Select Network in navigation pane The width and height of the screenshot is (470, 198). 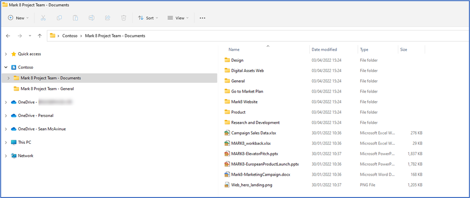[x=25, y=156]
